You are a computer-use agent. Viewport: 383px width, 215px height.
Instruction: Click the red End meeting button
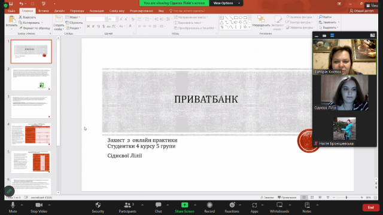point(370,207)
